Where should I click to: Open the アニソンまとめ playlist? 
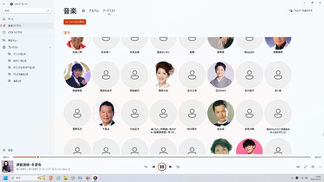[27, 54]
